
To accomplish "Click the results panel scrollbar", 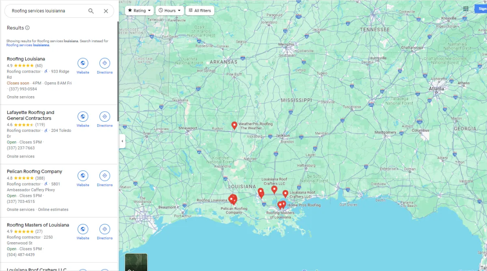I will tap(118, 71).
